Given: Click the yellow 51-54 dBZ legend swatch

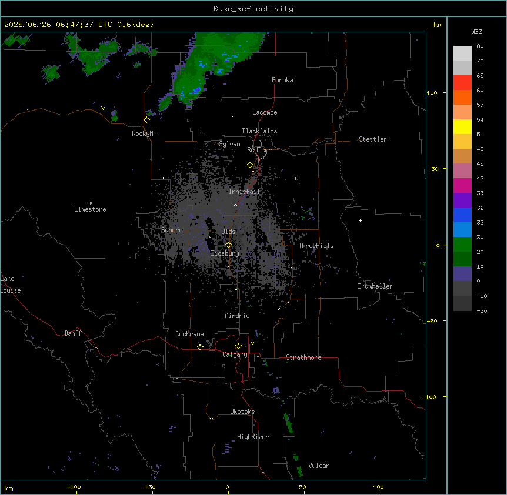Looking at the screenshot, I should (462, 126).
